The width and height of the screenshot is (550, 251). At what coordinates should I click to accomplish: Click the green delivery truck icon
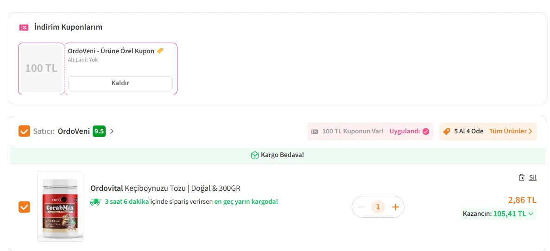coord(96,202)
